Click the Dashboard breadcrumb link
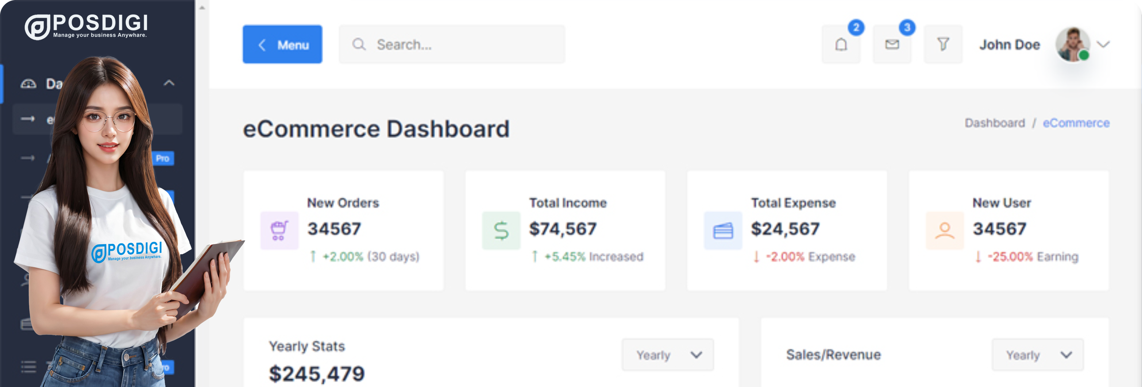 point(994,123)
